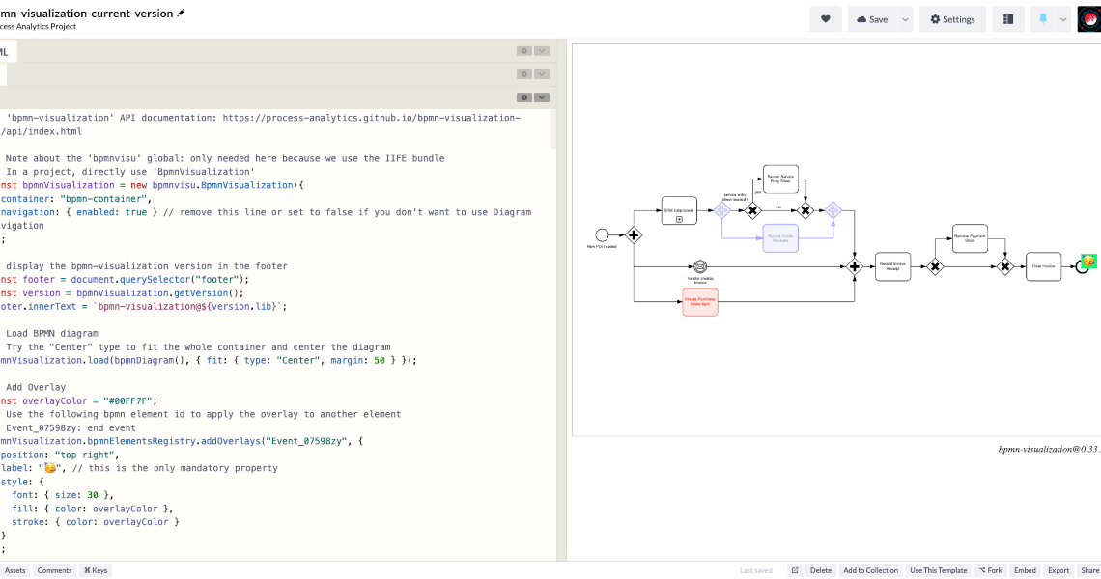This screenshot has height=579, width=1101.
Task: Collapse the JS editor panel with its chevron
Action: [x=542, y=97]
